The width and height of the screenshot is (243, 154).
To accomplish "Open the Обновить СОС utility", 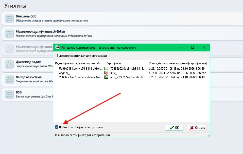I will click(26, 16).
